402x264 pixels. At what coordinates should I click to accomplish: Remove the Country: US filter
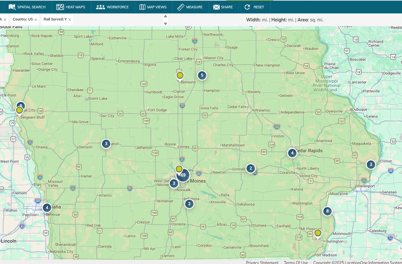coord(36,19)
